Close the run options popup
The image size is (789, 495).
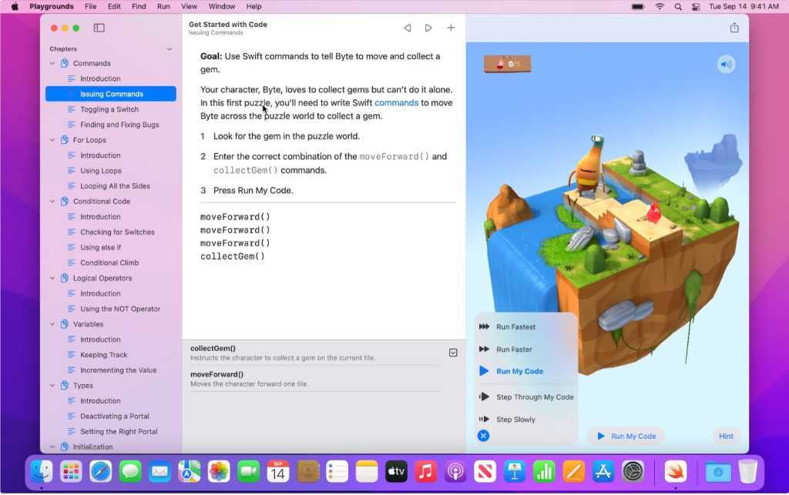point(483,436)
